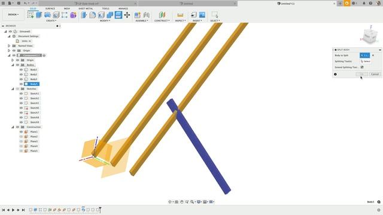
Task: Click the timeline Play button
Action: point(13,210)
